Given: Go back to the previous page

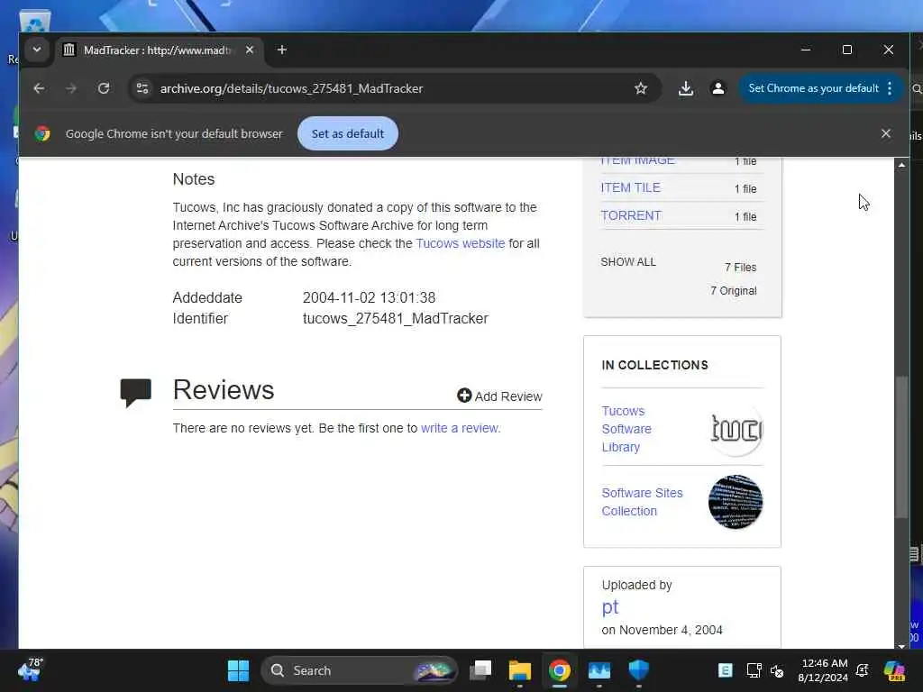Looking at the screenshot, I should [x=39, y=88].
